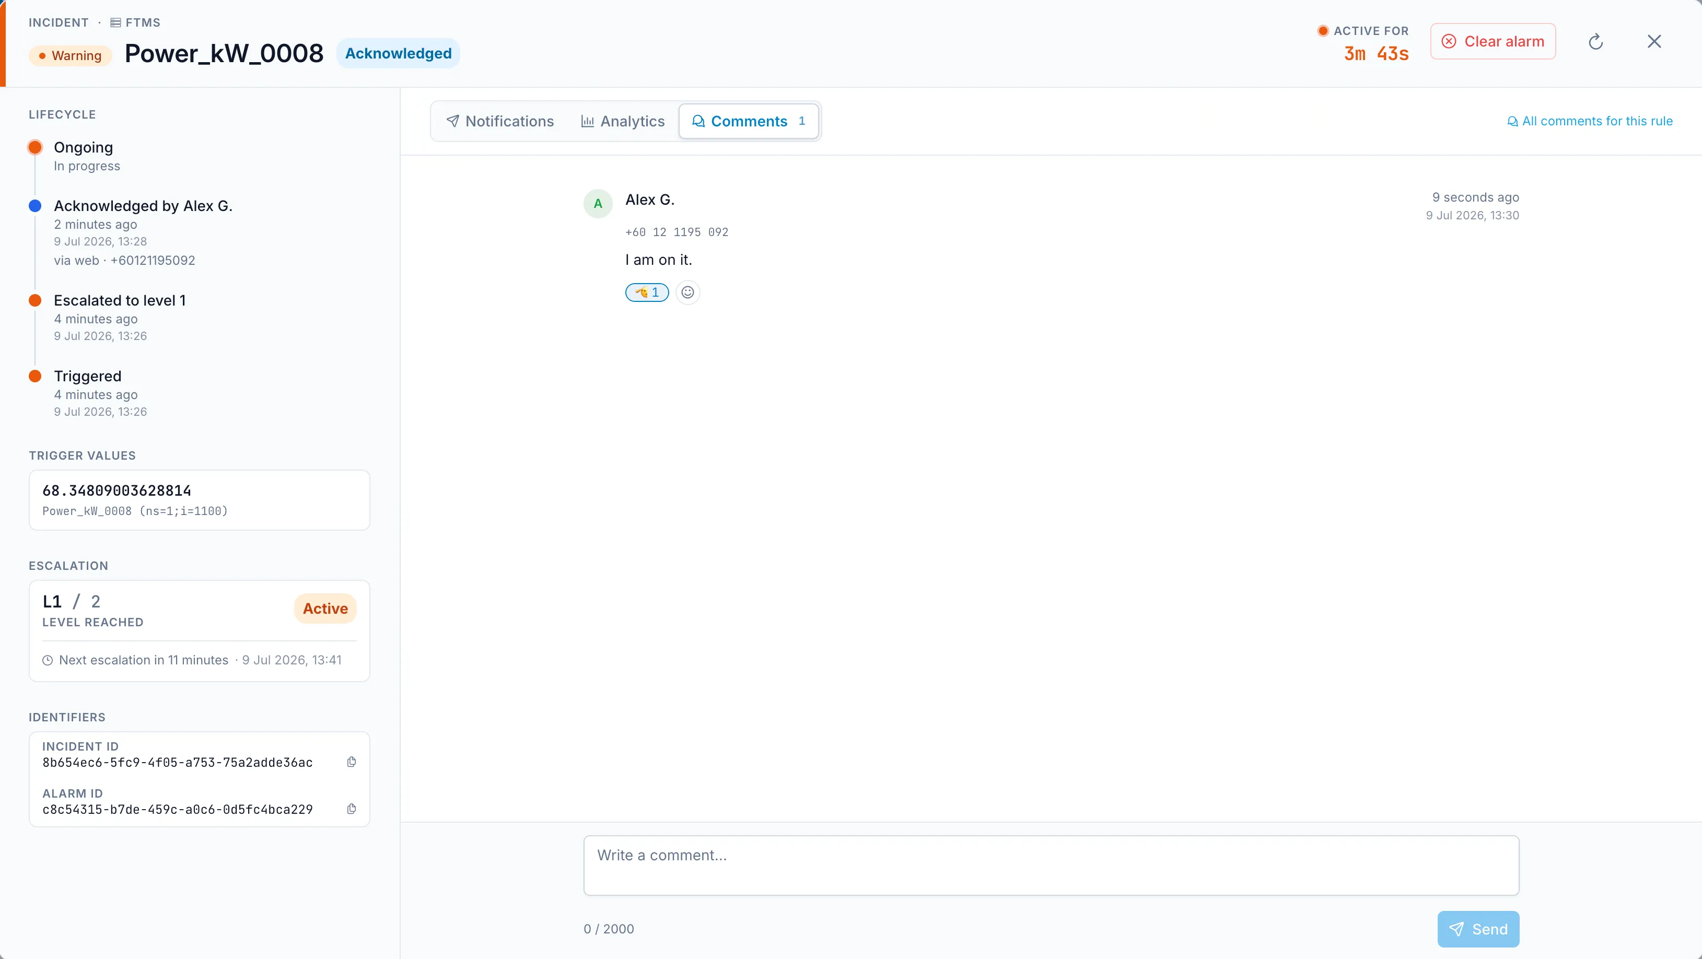The height and width of the screenshot is (959, 1702).
Task: Click via web · +60121195092 text
Action: tap(124, 260)
